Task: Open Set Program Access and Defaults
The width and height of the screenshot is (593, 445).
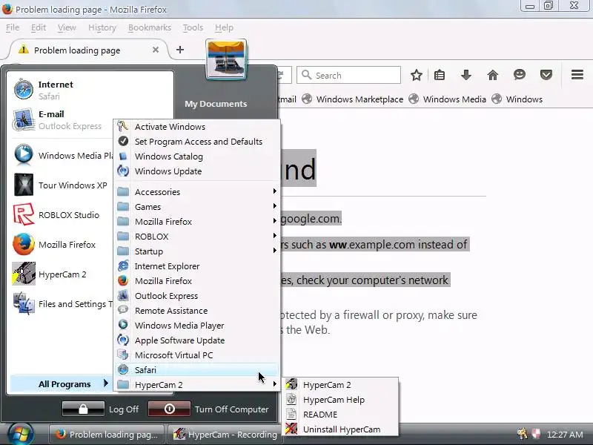Action: pos(198,142)
